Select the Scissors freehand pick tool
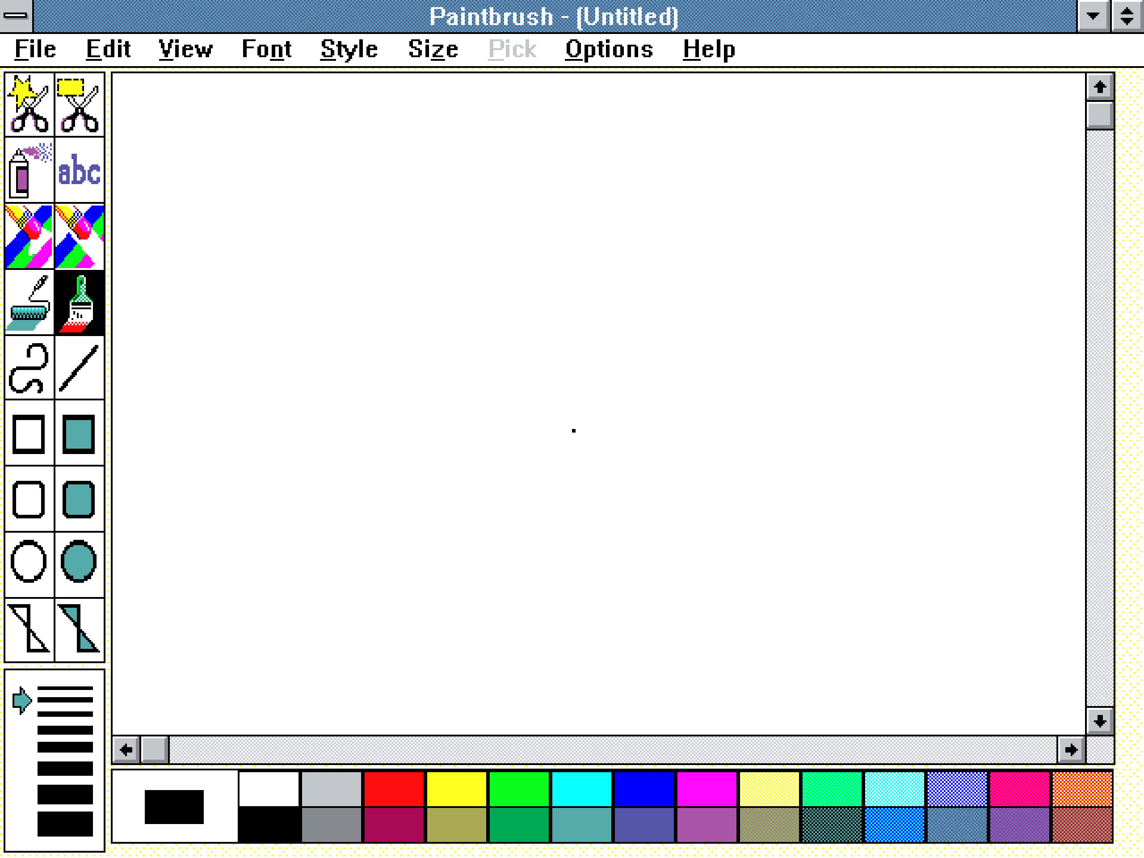The height and width of the screenshot is (858, 1144). 29,105
